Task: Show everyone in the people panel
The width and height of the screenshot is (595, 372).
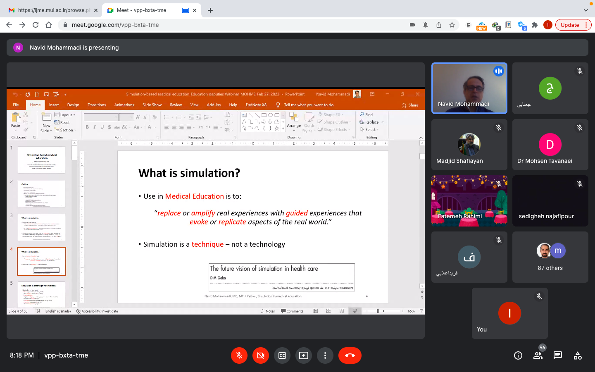Action: (x=538, y=355)
